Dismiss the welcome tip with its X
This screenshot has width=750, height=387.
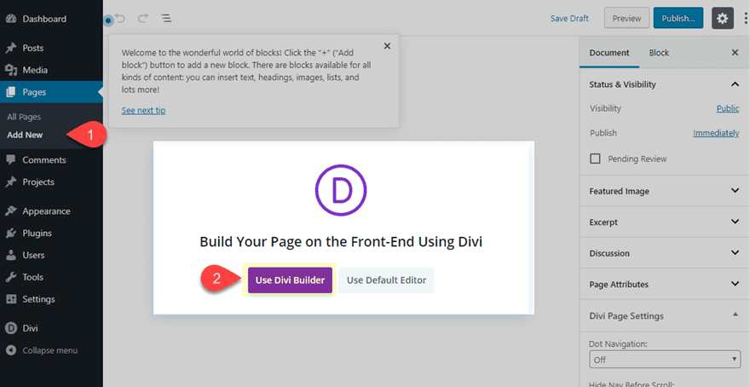[x=388, y=46]
